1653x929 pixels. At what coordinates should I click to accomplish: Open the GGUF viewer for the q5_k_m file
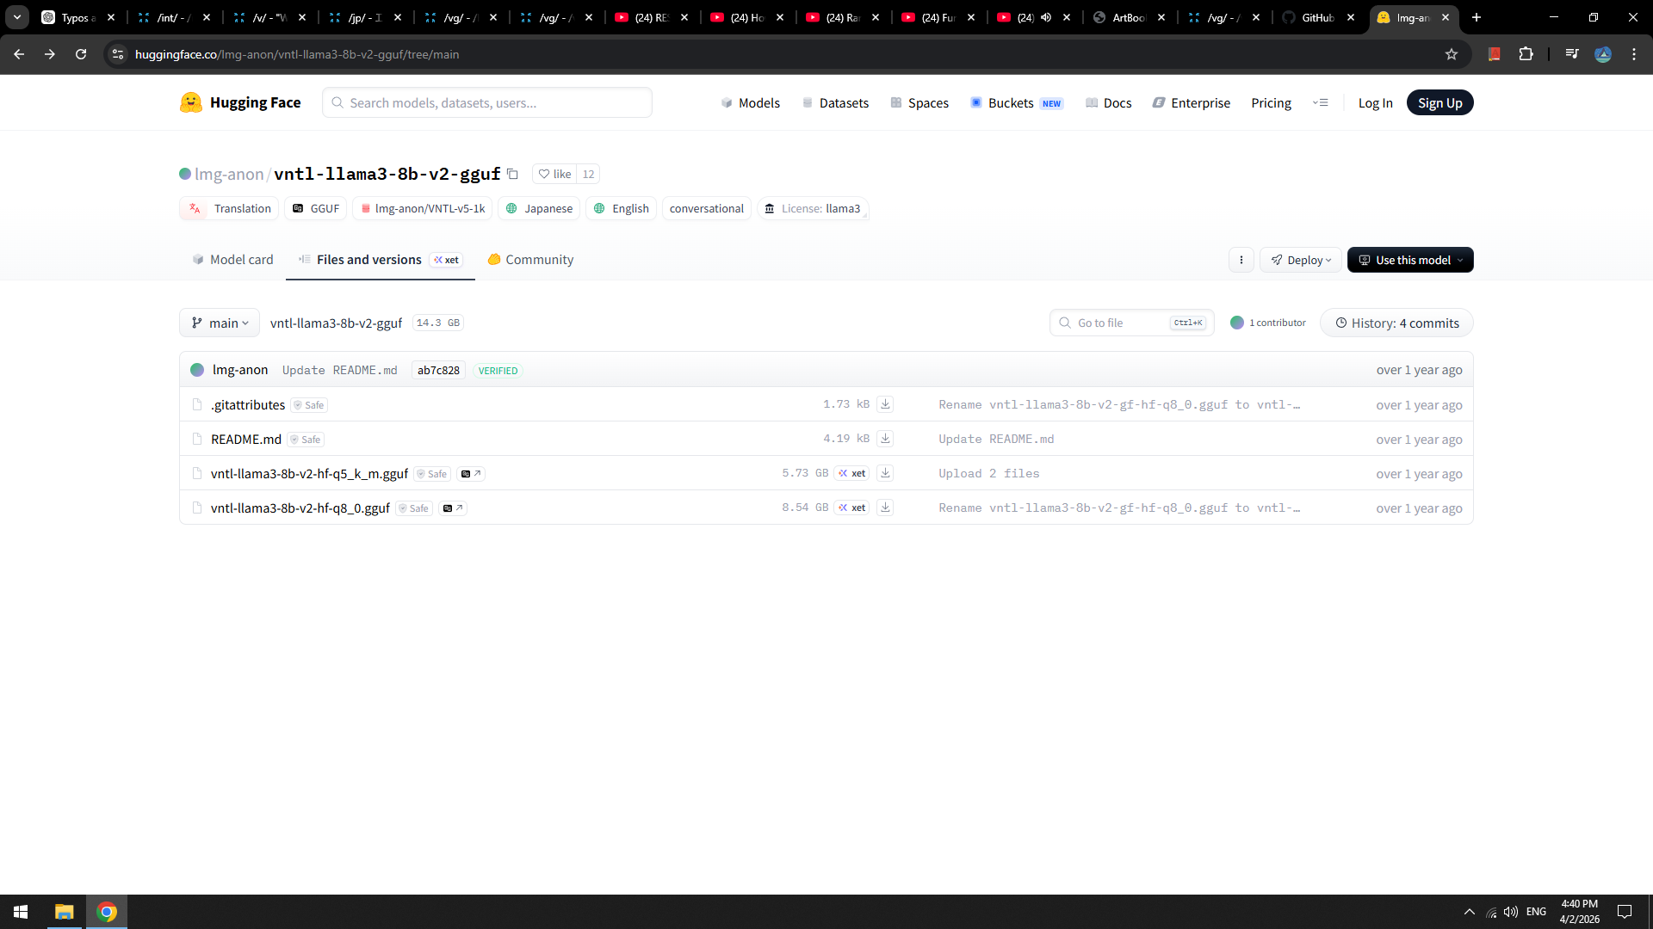pyautogui.click(x=471, y=474)
